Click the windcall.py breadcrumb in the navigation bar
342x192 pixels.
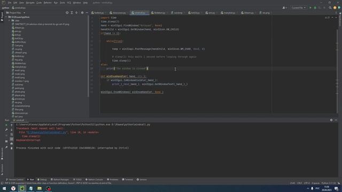click(x=19, y=8)
